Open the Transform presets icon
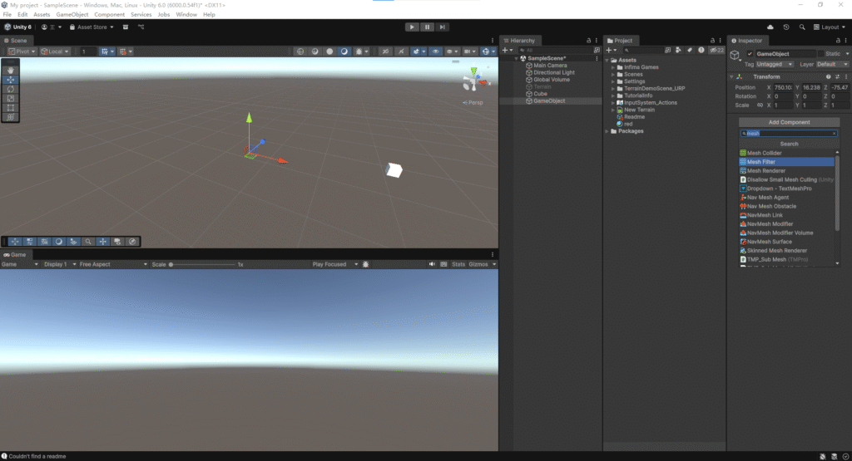The height and width of the screenshot is (461, 852). pos(837,77)
